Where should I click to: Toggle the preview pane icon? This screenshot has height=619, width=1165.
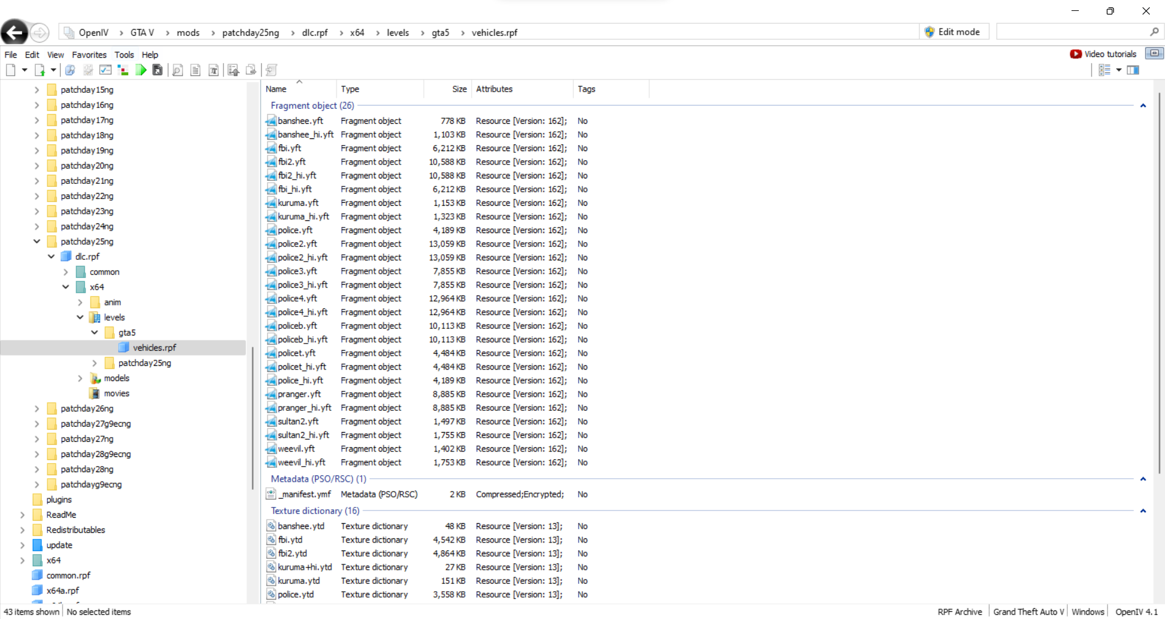(1133, 70)
